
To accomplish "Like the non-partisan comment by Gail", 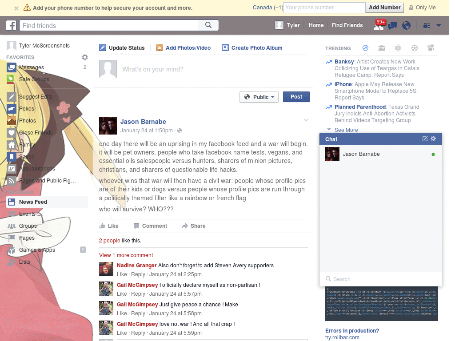I will [122, 294].
